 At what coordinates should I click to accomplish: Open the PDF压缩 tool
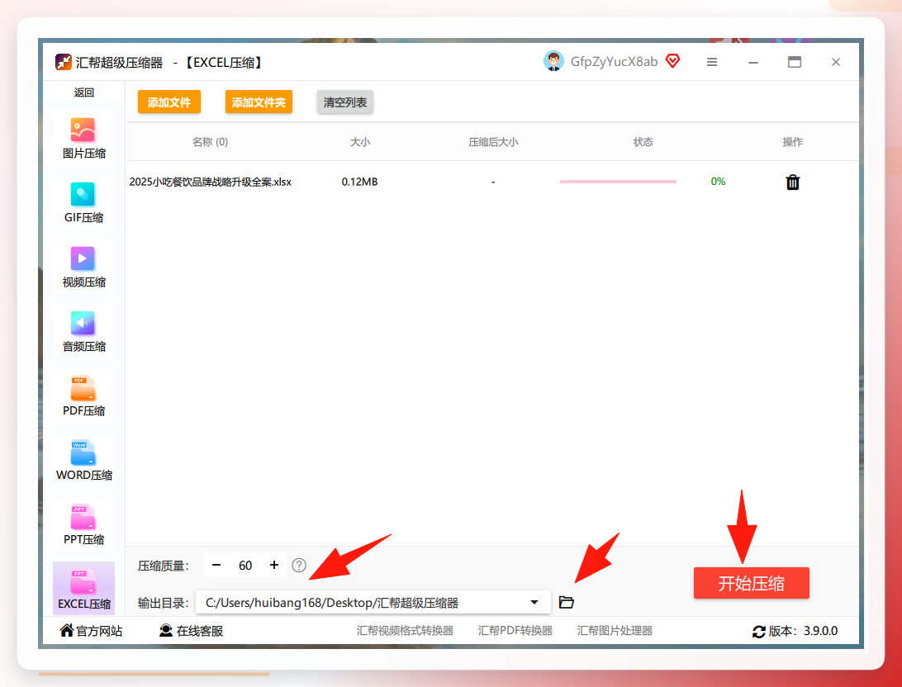pyautogui.click(x=84, y=396)
